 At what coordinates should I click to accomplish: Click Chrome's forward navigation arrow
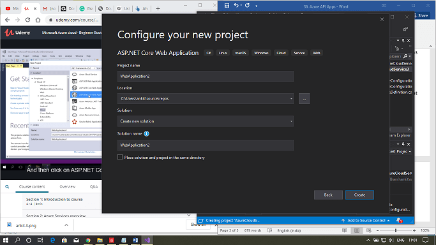click(x=17, y=20)
